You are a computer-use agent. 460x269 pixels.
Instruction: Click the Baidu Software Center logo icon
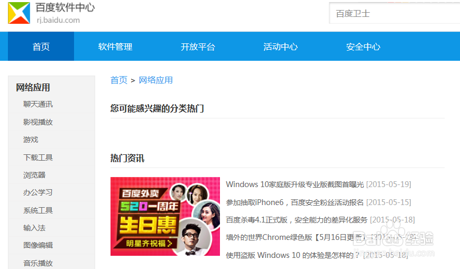tap(19, 13)
